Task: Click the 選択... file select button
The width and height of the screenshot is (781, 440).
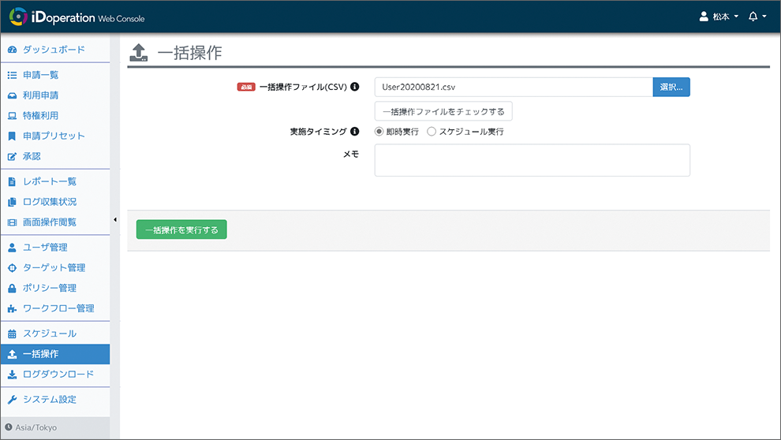Action: click(x=671, y=87)
